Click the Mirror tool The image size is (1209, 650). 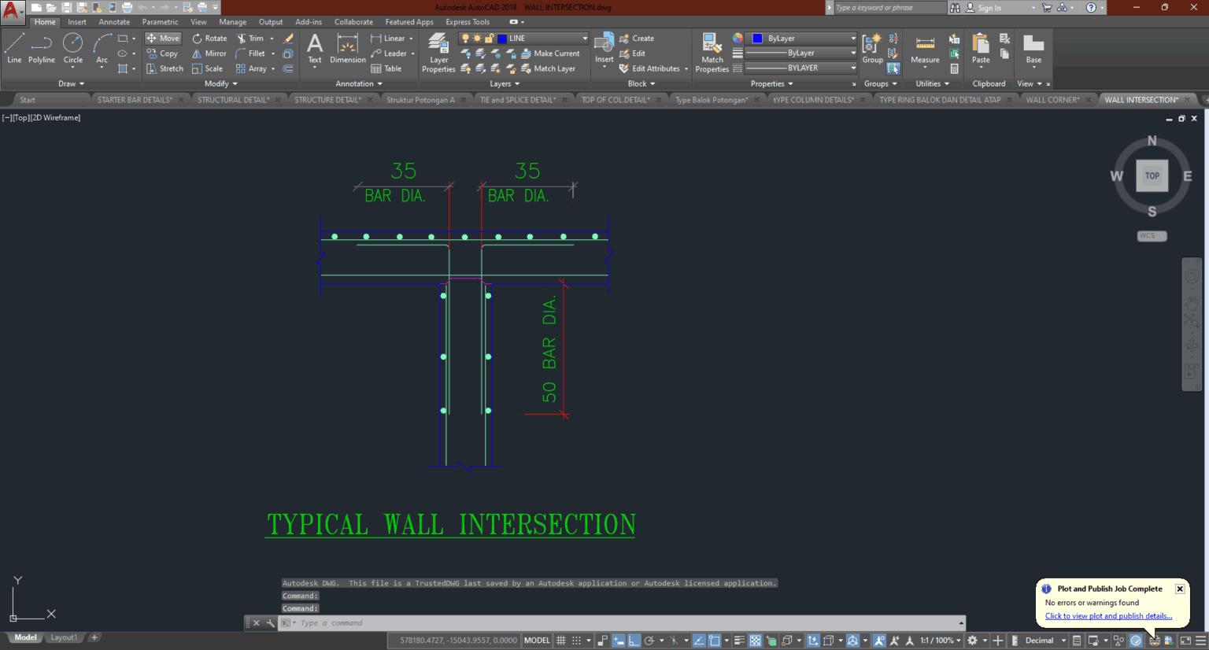(x=209, y=53)
